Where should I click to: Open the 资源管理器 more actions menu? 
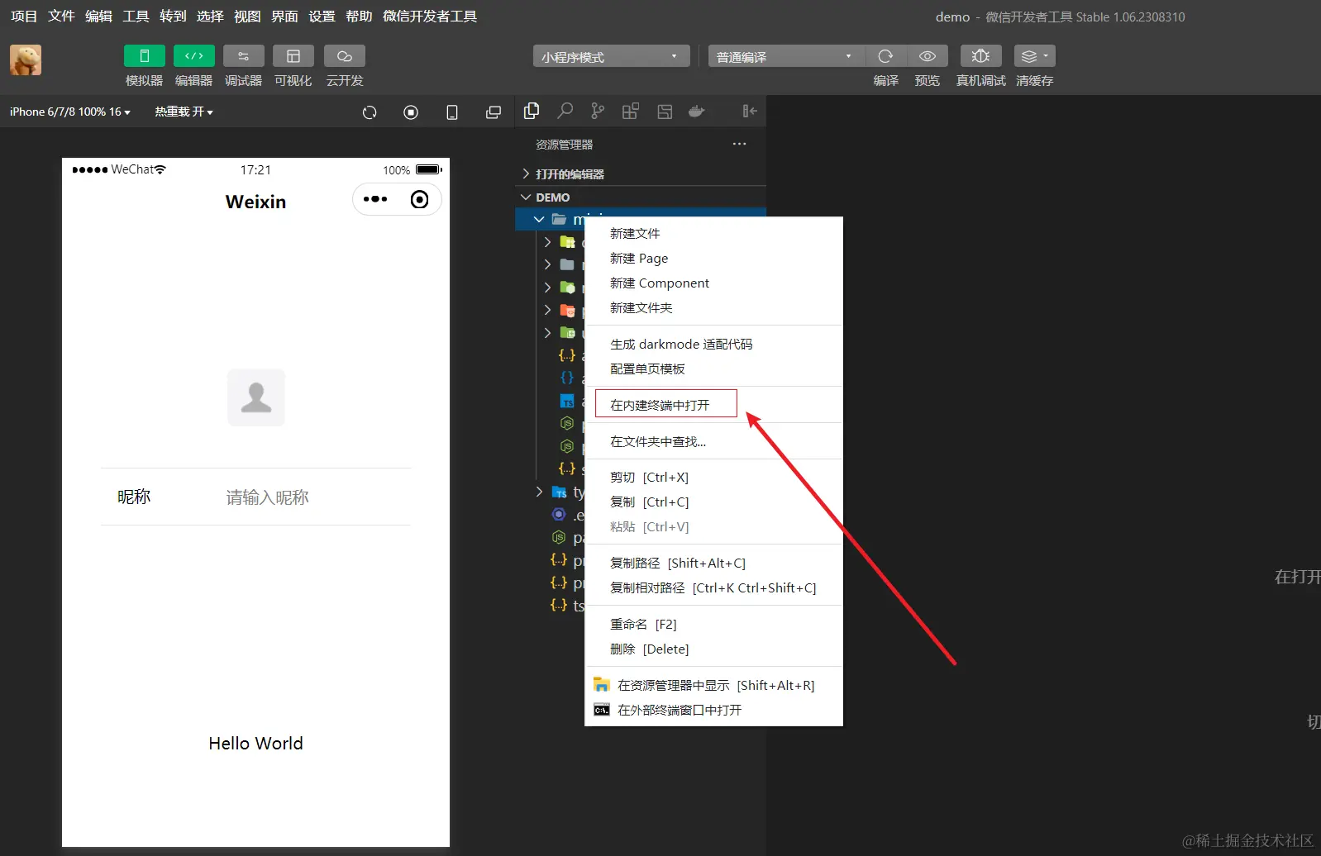click(739, 144)
